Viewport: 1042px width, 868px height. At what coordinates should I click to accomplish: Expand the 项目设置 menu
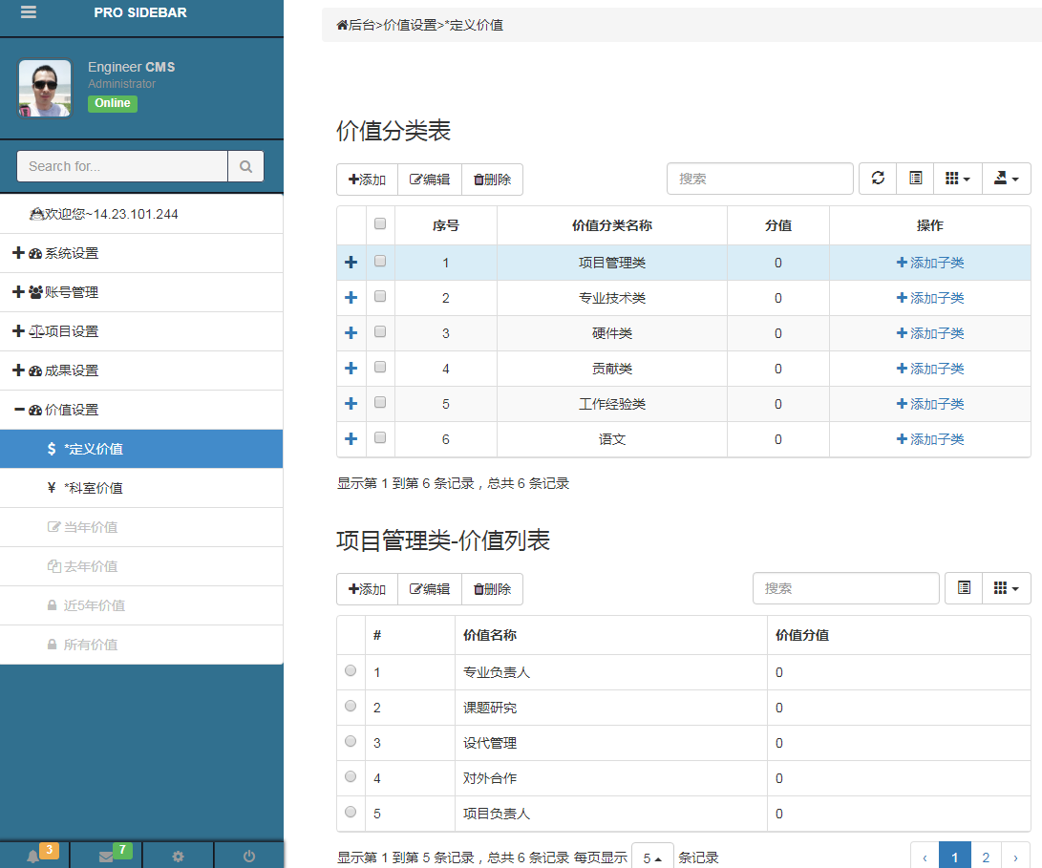141,331
